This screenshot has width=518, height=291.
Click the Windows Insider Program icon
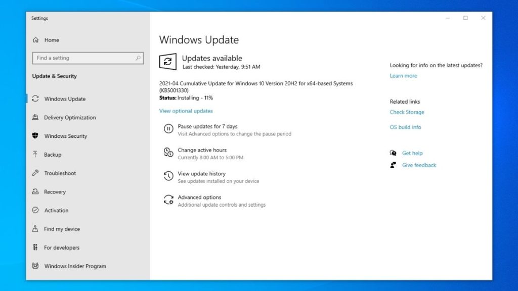[x=34, y=266]
